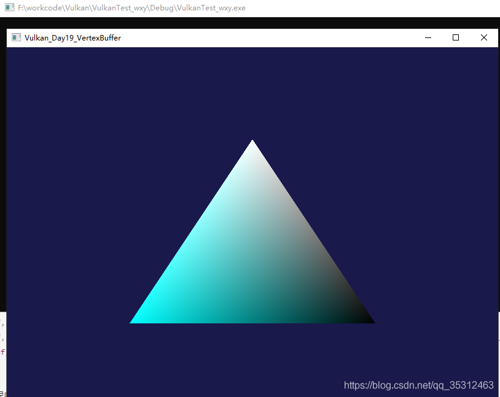Screen dimensions: 500x397
Task: Click the Vulkan_Day19_VertexBuffer window icon
Action: tap(16, 37)
